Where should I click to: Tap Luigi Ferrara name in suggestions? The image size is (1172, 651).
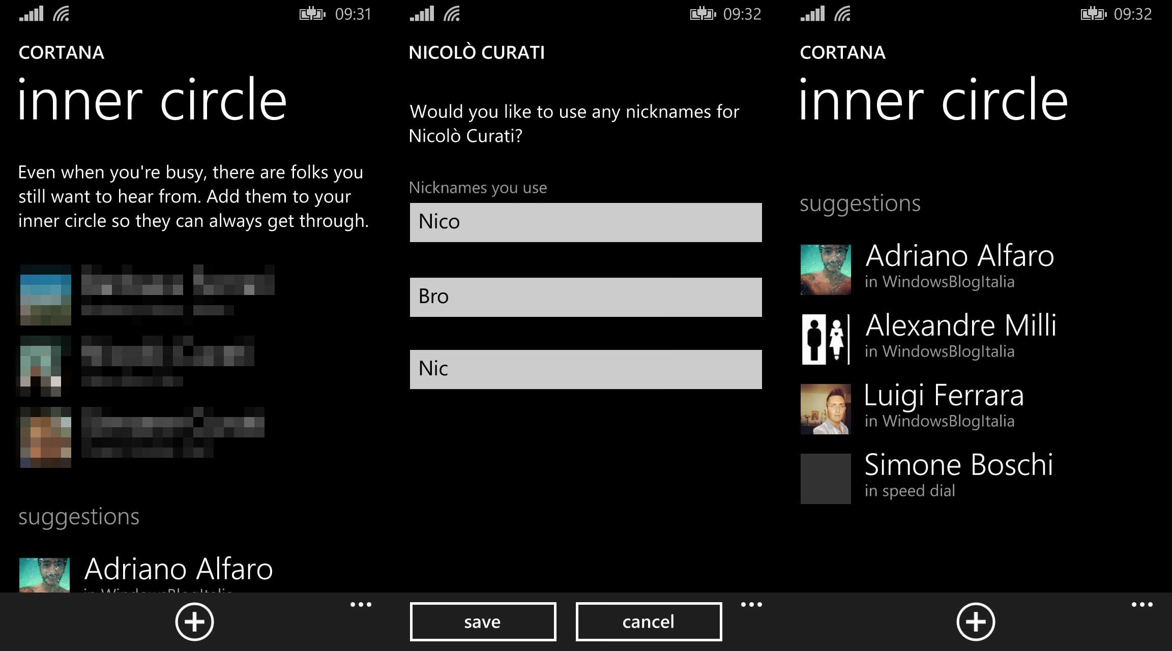tap(944, 395)
